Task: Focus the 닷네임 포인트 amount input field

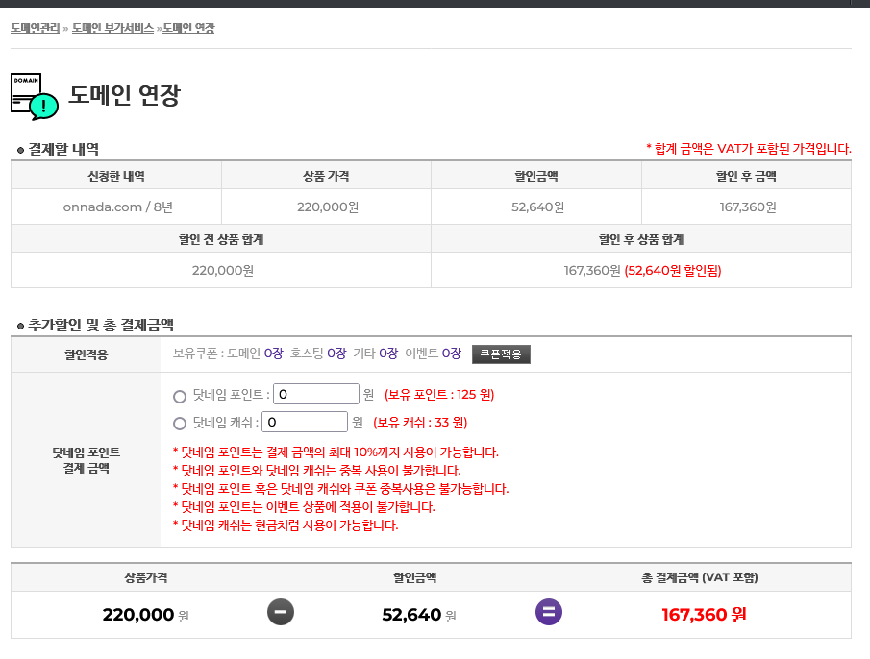Action: (x=315, y=395)
